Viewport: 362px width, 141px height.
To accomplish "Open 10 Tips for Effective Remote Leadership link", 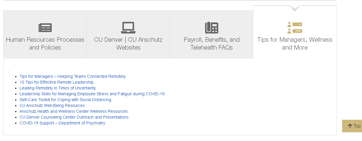I will click(56, 82).
